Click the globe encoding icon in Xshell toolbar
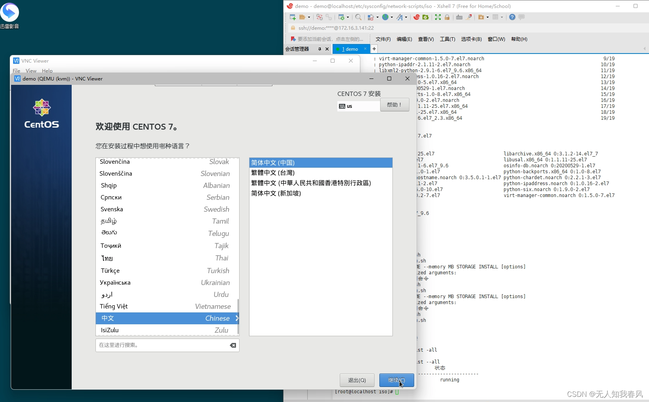The width and height of the screenshot is (649, 402). coord(385,17)
